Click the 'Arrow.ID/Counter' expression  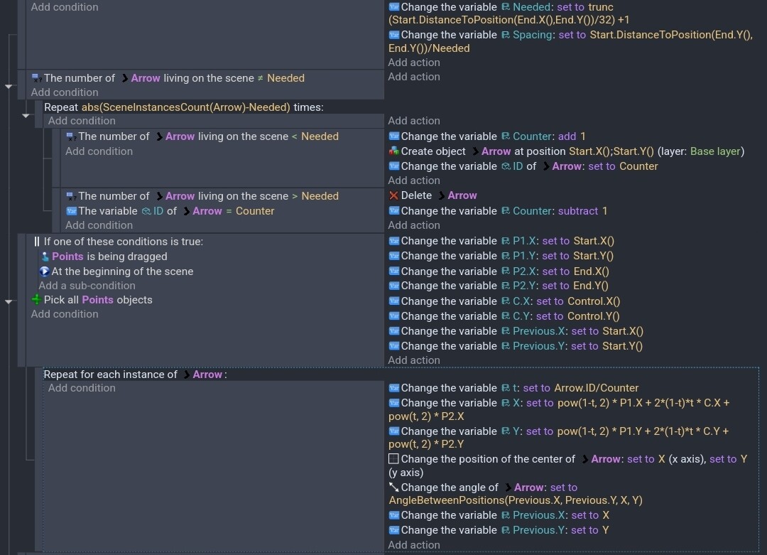tap(597, 387)
